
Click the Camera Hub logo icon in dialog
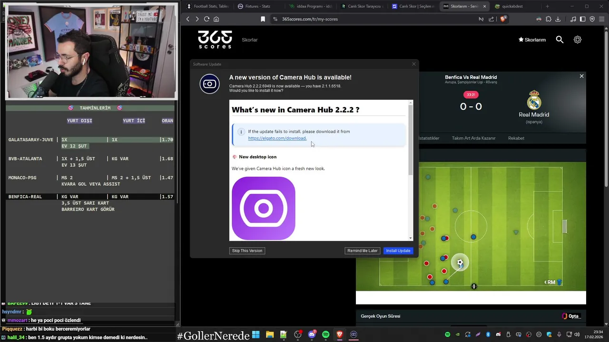(210, 84)
